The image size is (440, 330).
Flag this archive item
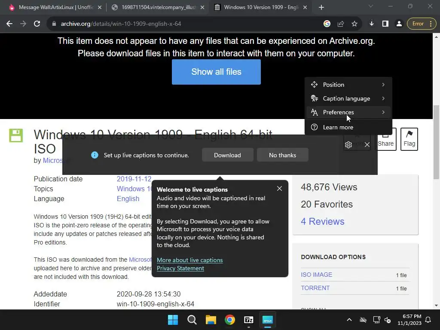coord(409,139)
